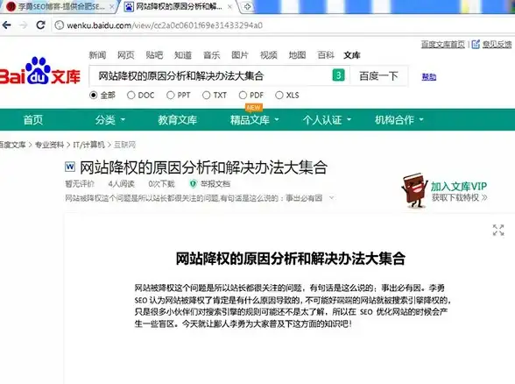Click the 意见反馈 edit icon
The height and width of the screenshot is (384, 515).
(x=476, y=44)
